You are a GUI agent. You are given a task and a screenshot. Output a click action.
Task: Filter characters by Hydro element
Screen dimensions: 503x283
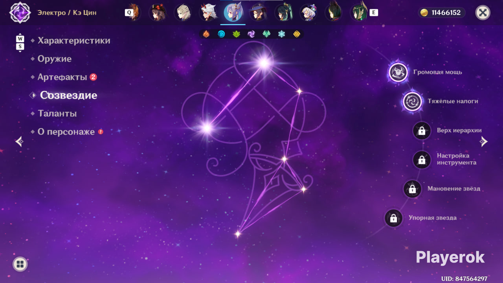pos(221,34)
